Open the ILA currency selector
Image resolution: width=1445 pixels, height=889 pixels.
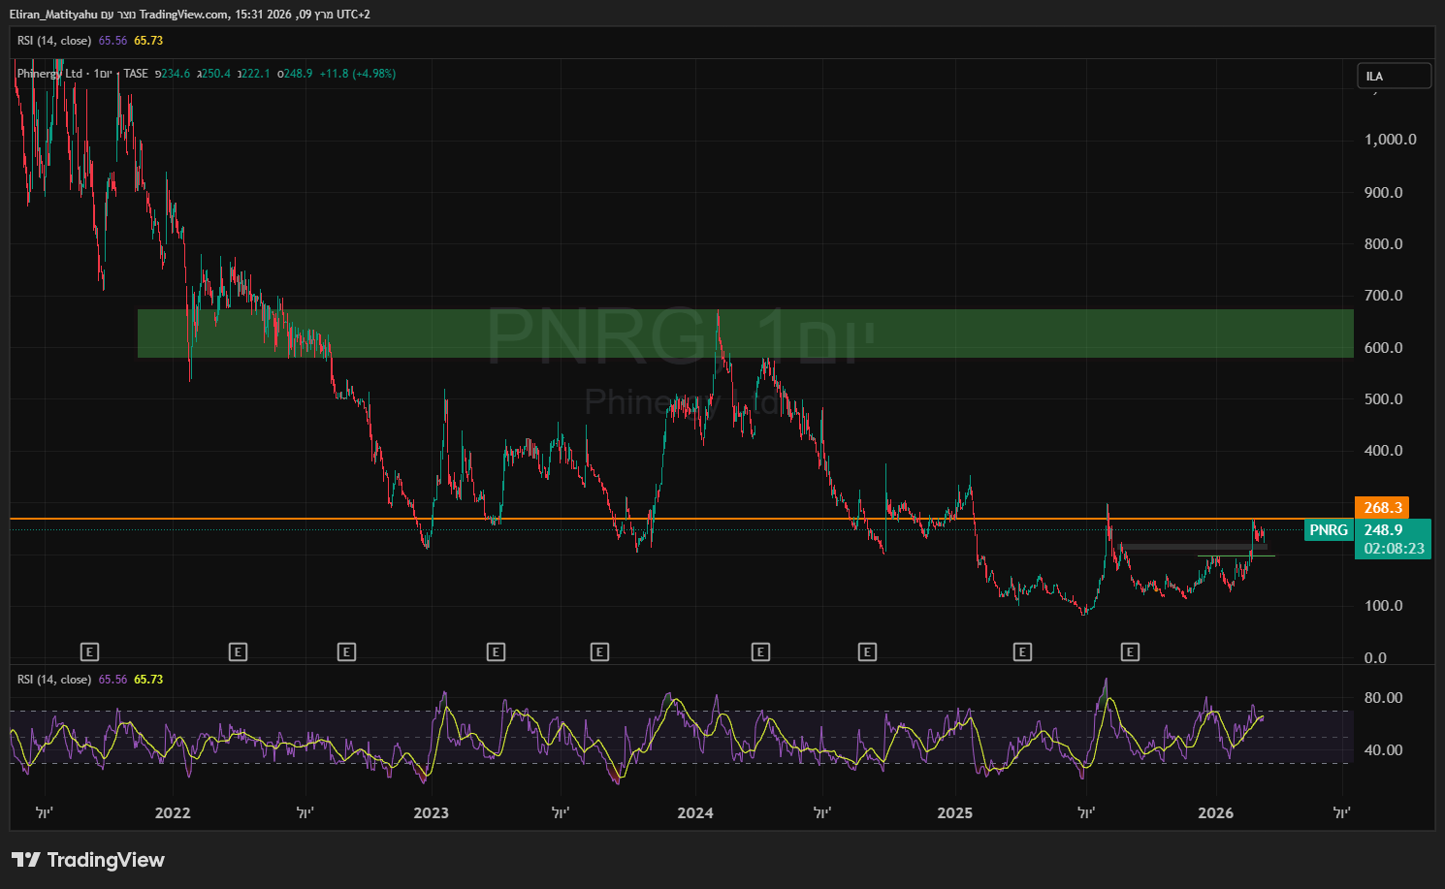point(1394,76)
